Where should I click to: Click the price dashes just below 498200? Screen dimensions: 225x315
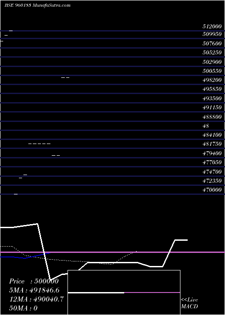tap(65, 77)
